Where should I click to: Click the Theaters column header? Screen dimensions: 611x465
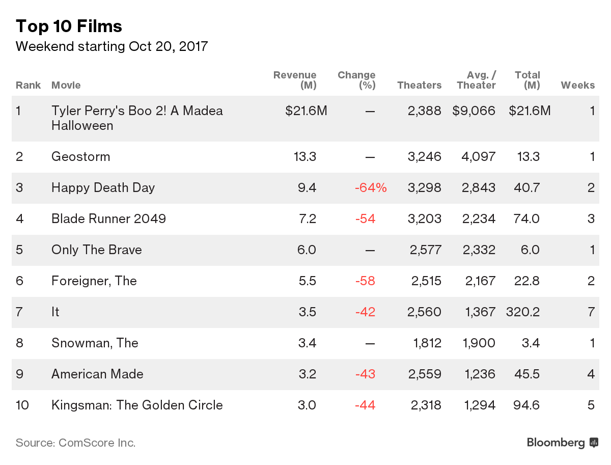(419, 85)
